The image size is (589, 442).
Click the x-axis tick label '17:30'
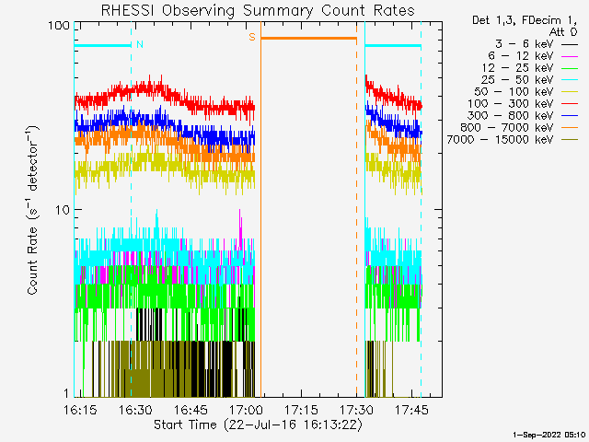[x=356, y=410]
